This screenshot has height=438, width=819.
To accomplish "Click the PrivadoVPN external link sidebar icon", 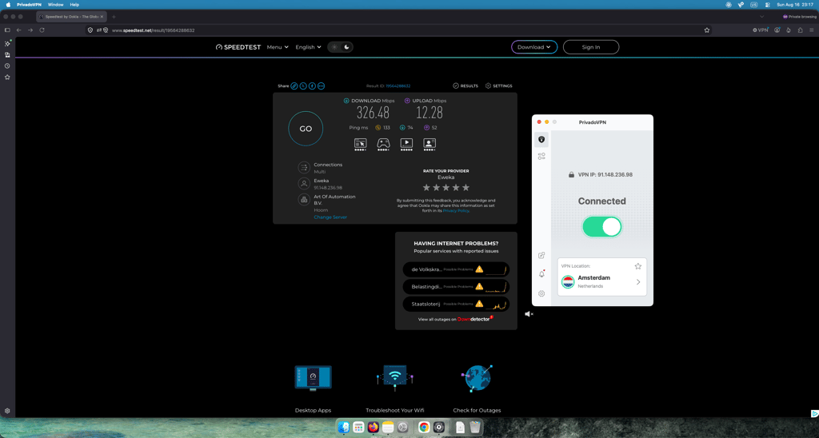I will [x=541, y=255].
